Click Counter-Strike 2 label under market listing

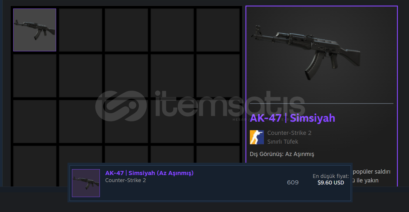click(x=125, y=180)
